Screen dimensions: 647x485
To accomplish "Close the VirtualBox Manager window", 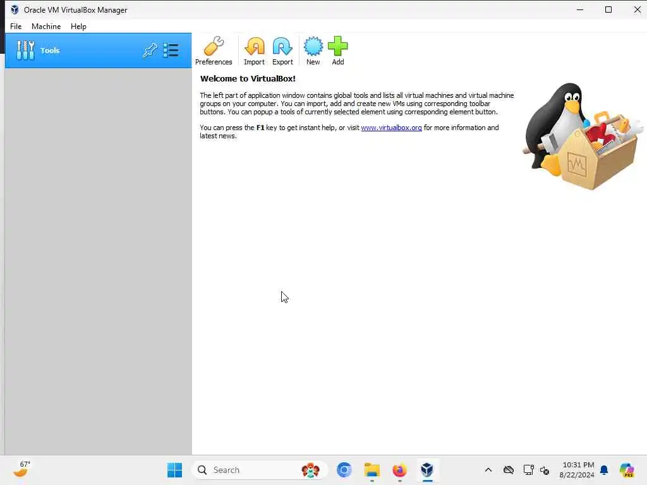I will point(637,9).
